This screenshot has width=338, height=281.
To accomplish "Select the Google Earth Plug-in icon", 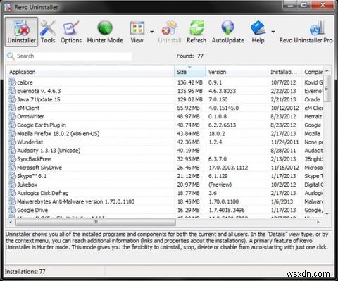I will click(x=12, y=125).
